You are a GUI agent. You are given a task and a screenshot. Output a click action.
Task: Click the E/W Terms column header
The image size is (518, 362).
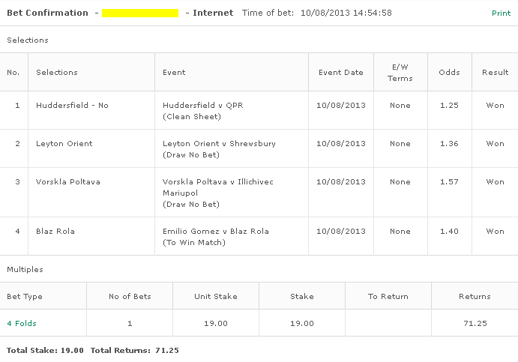click(x=400, y=73)
